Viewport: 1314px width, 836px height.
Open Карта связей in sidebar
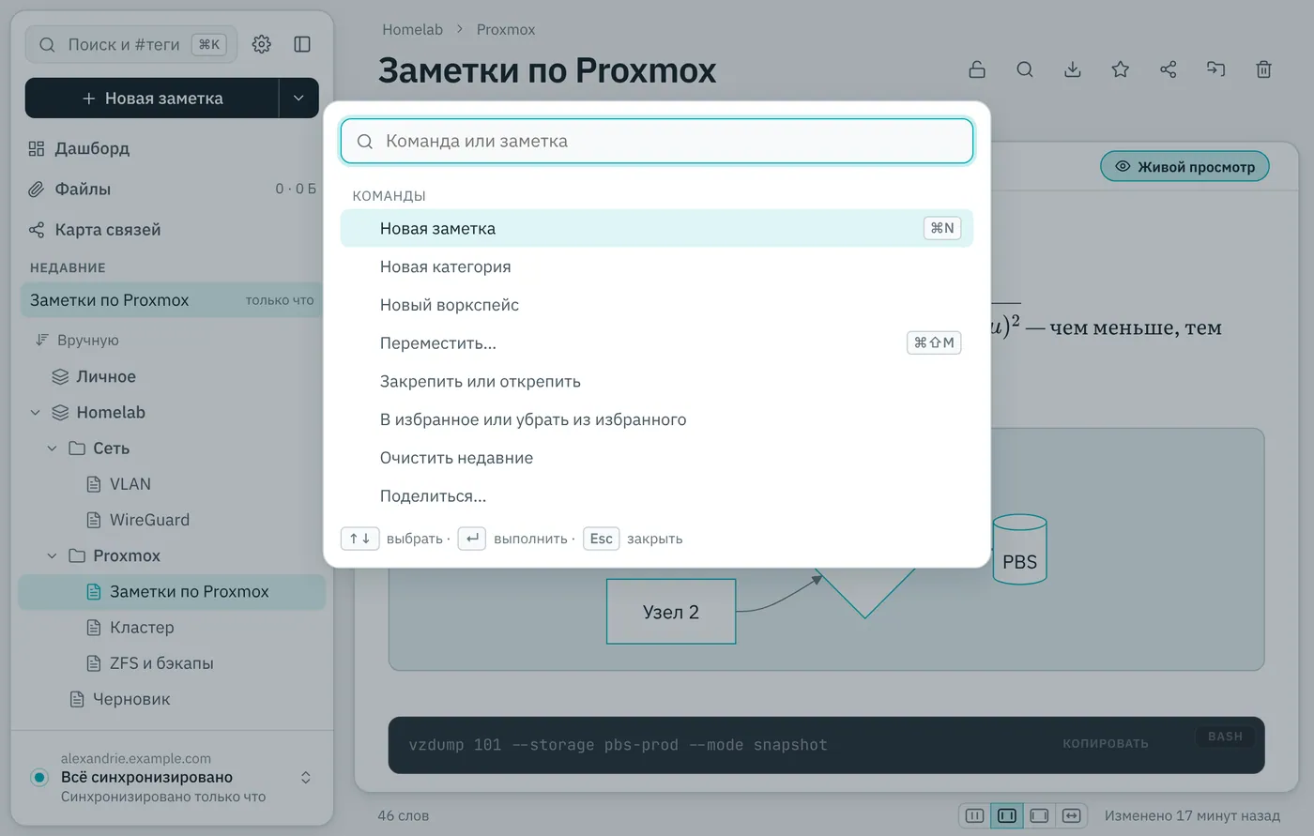171,230
